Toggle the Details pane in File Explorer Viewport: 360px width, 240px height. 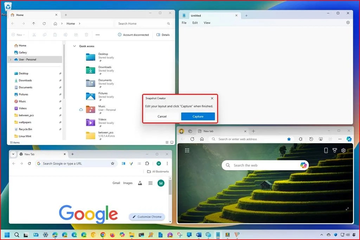[x=163, y=35]
